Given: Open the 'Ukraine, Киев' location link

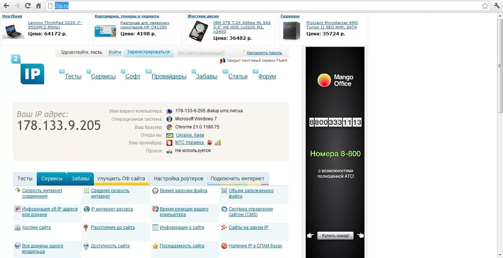Looking at the screenshot, I should click(190, 135).
